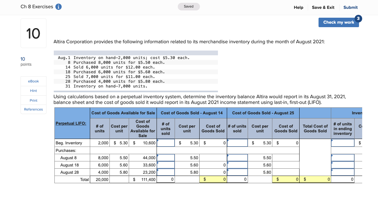Open the References link
This screenshot has width=378, height=205.
[33, 109]
